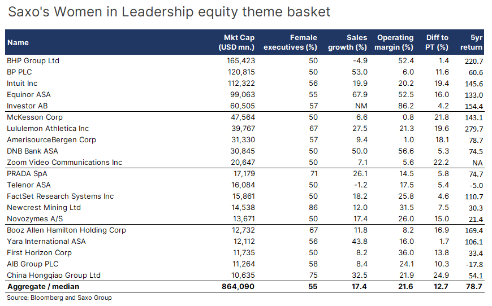Select the Female executives column header
The height and width of the screenshot is (306, 492).
click(x=291, y=42)
